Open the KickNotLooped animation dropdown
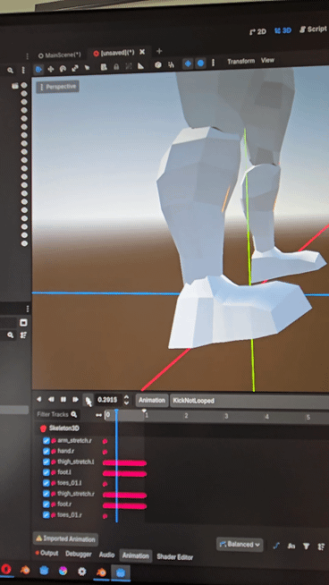Image resolution: width=329 pixels, height=585 pixels. pos(249,401)
